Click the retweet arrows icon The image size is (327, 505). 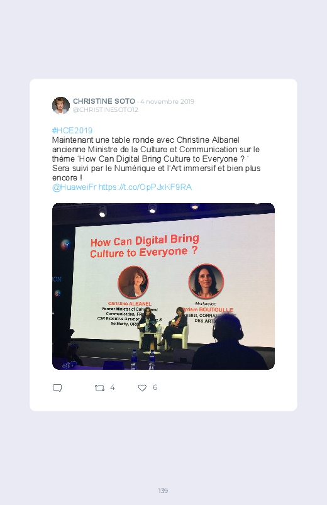pyautogui.click(x=99, y=388)
